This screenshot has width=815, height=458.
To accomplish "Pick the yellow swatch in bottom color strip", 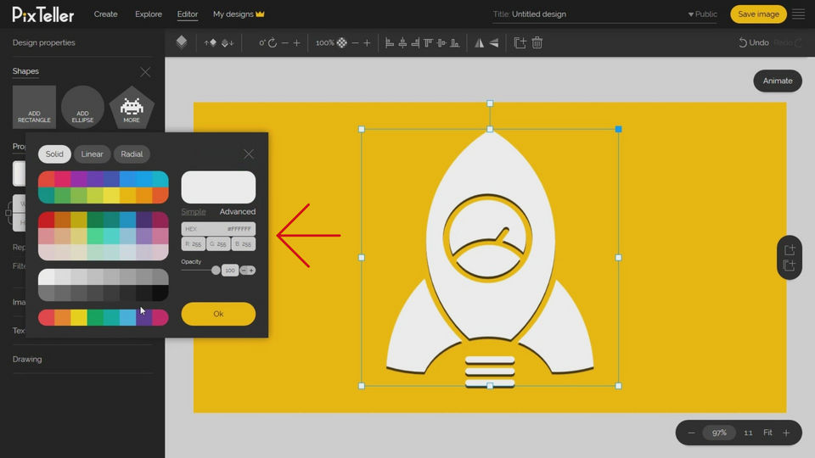I will (78, 317).
